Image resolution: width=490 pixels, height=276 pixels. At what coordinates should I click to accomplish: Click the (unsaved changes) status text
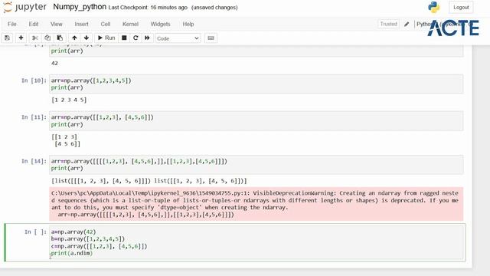(214, 8)
